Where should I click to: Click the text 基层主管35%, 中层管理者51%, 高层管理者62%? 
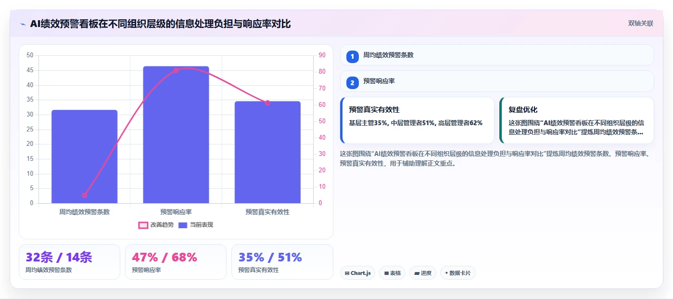click(x=416, y=123)
